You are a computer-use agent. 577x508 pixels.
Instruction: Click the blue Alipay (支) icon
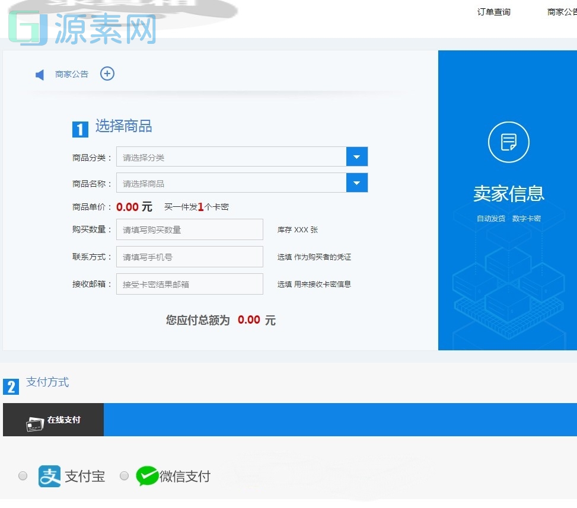pyautogui.click(x=50, y=475)
